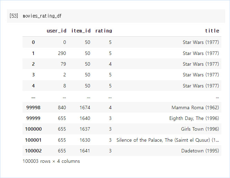Select the rating column header
Image resolution: width=230 pixels, height=178 pixels.
click(103, 31)
